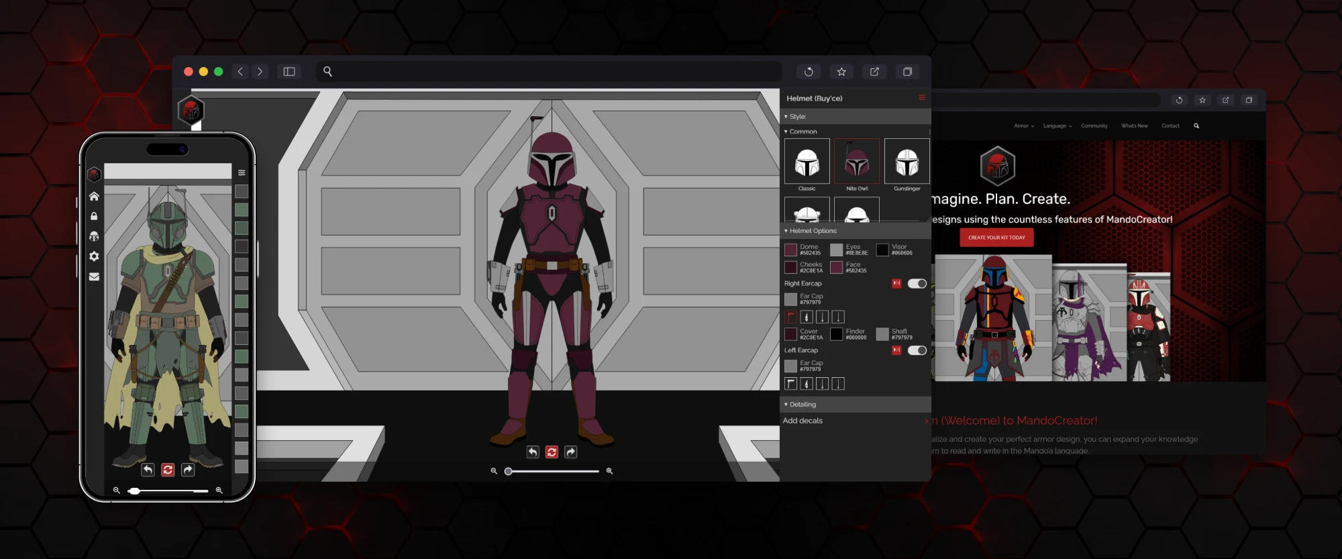Screen dimensions: 1342x559
Task: Open Contact in the website navigation
Action: click(1170, 125)
